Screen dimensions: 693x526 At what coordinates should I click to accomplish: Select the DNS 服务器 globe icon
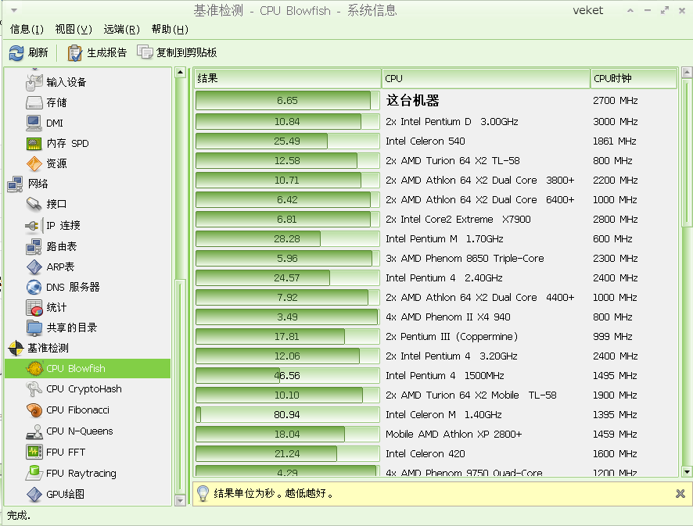tap(34, 287)
